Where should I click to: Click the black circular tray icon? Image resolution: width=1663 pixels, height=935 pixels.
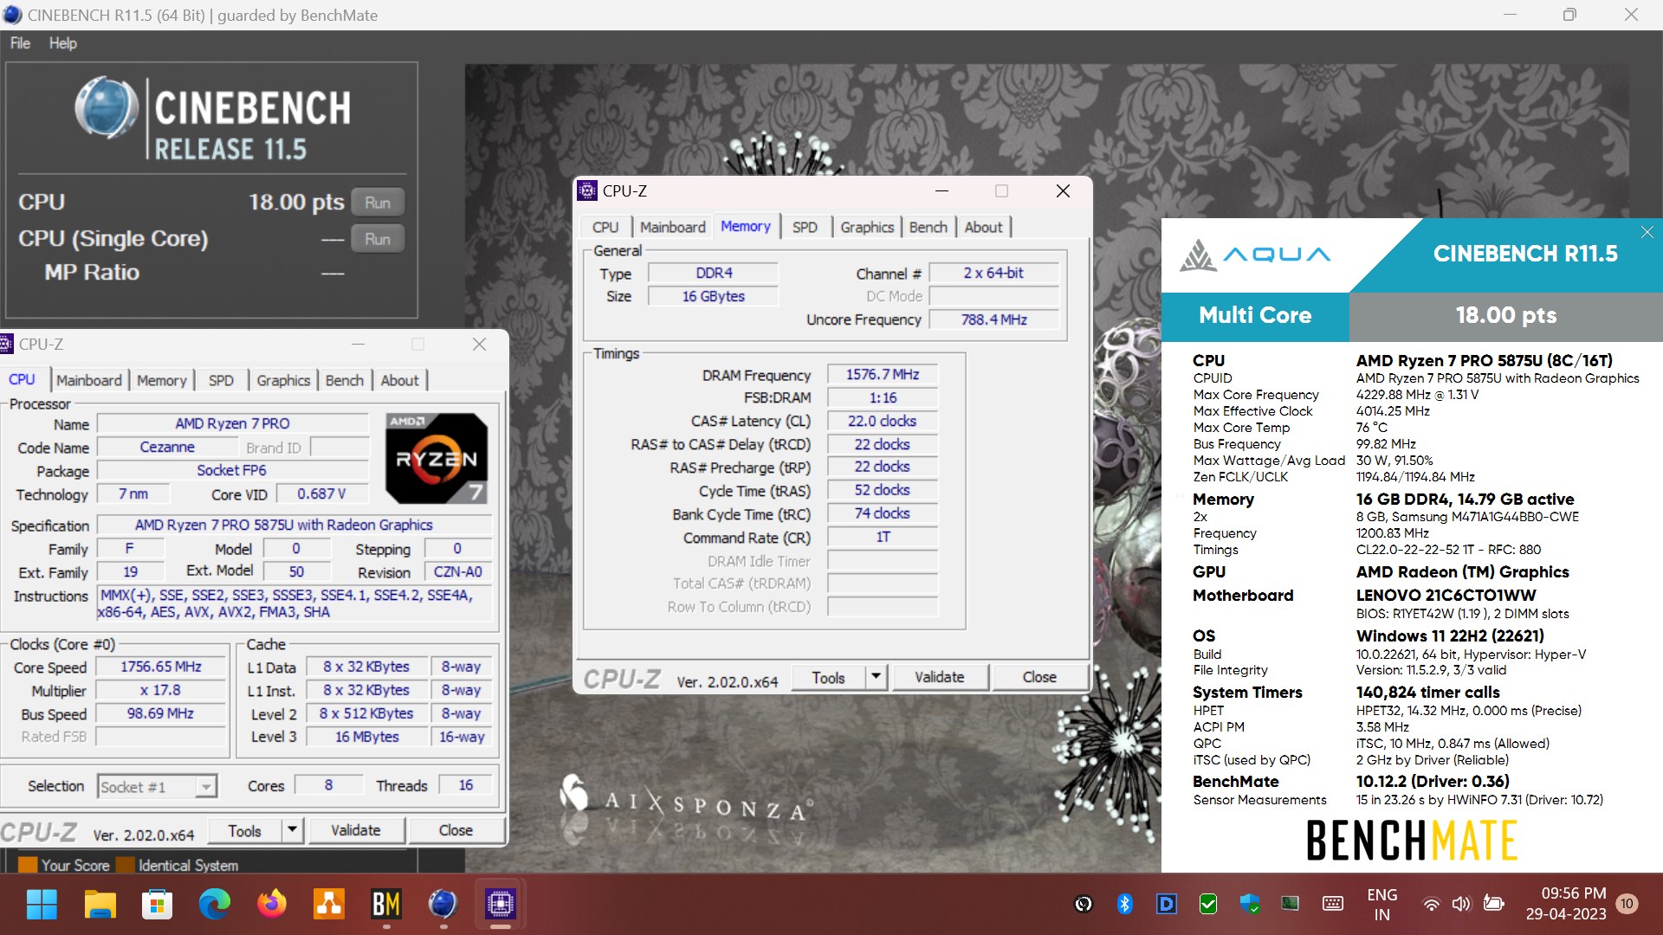click(1083, 904)
